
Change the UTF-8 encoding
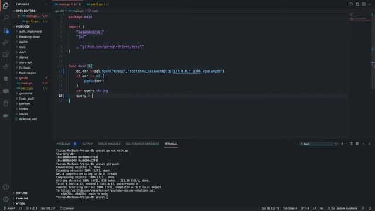pos(305,209)
